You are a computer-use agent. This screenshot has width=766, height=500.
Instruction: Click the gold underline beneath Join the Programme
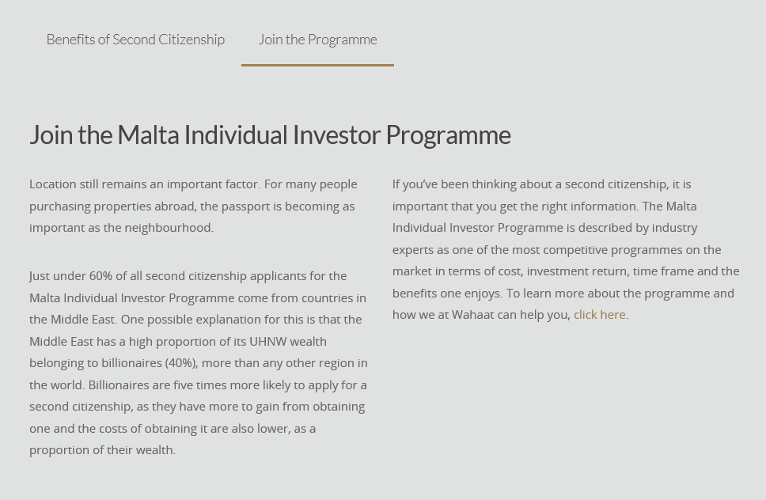coord(317,65)
